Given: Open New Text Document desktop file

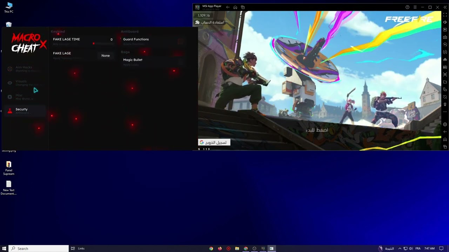Looking at the screenshot, I should pyautogui.click(x=9, y=188).
